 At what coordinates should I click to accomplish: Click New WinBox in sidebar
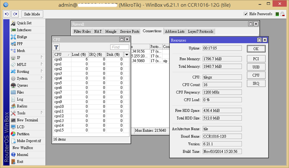22,148
